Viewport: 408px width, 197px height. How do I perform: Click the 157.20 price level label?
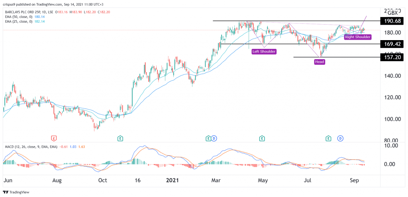click(392, 57)
